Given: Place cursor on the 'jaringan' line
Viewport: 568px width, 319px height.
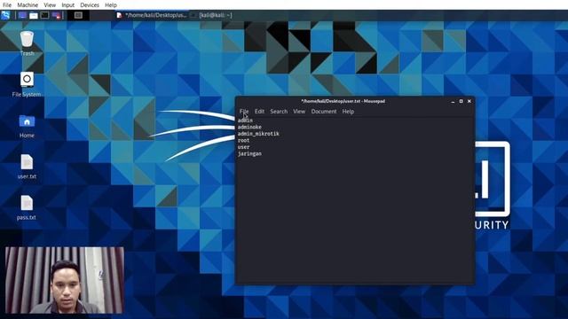Looking at the screenshot, I should click(x=249, y=153).
